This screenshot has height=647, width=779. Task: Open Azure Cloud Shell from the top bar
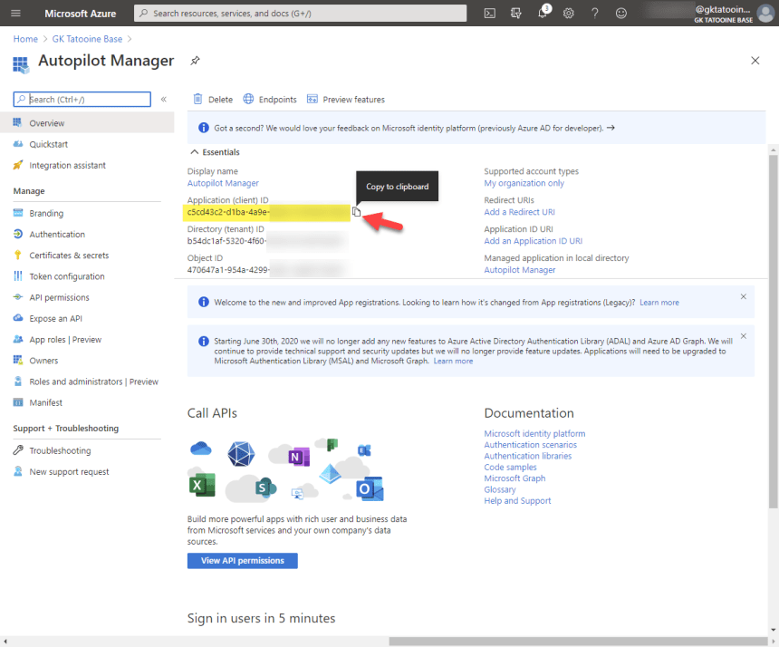tap(489, 13)
